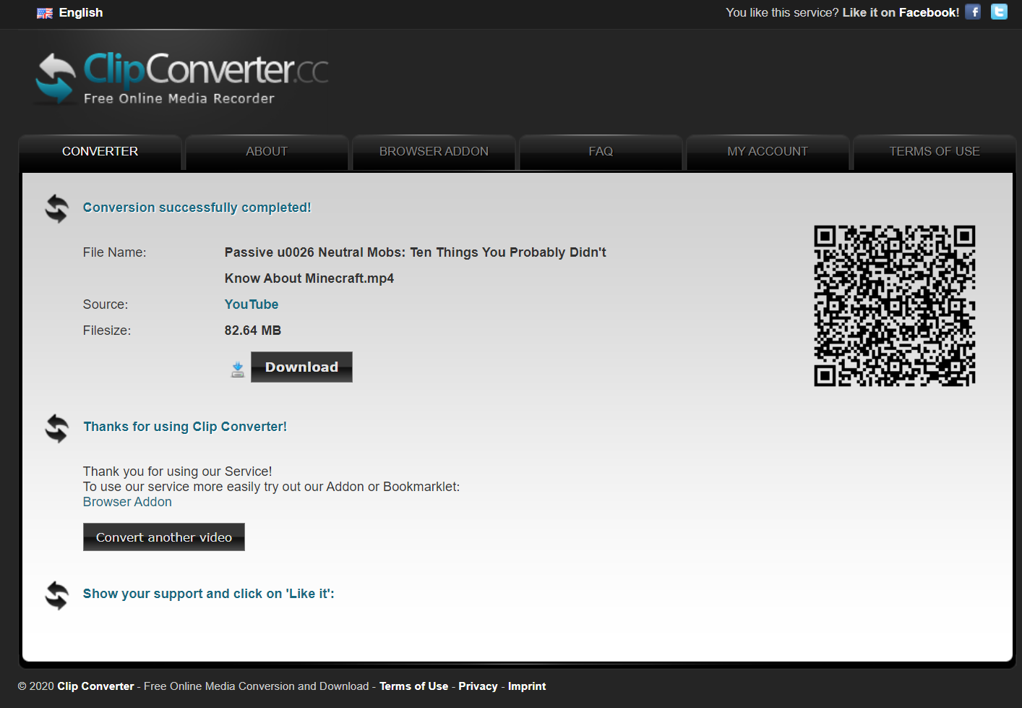Select the MY ACCOUNT tab
The width and height of the screenshot is (1022, 708).
(x=768, y=152)
